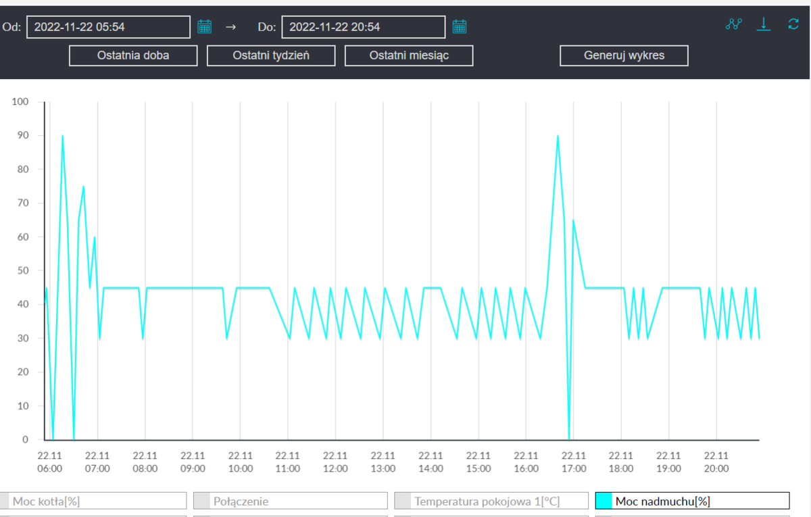
Task: Open the calendar picker for Od date
Action: click(x=204, y=27)
